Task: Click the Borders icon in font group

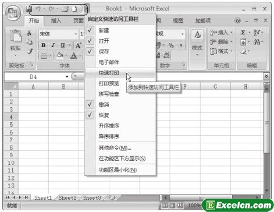Action: [44, 56]
